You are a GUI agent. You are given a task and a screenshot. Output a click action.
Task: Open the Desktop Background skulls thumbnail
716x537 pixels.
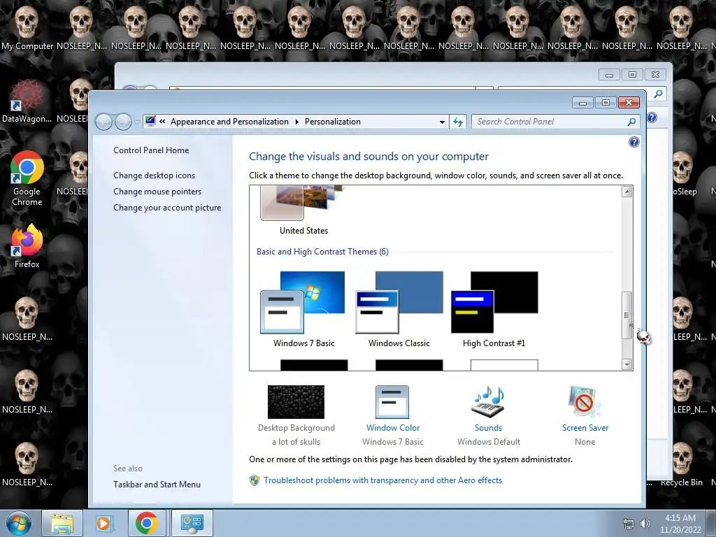296,402
